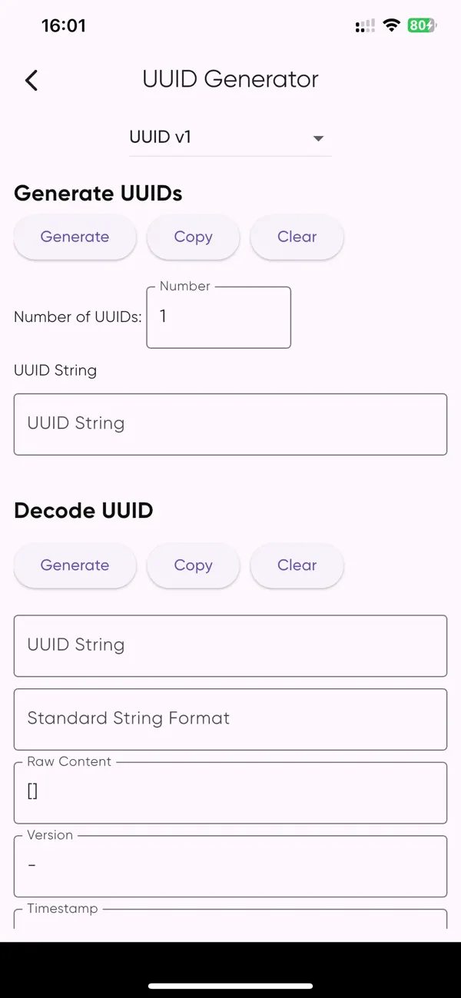Viewport: 461px width, 998px height.
Task: Click the Raw Content field
Action: (x=230, y=792)
